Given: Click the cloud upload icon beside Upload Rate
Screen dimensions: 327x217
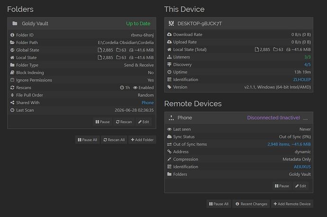Looking at the screenshot, I should (169, 42).
